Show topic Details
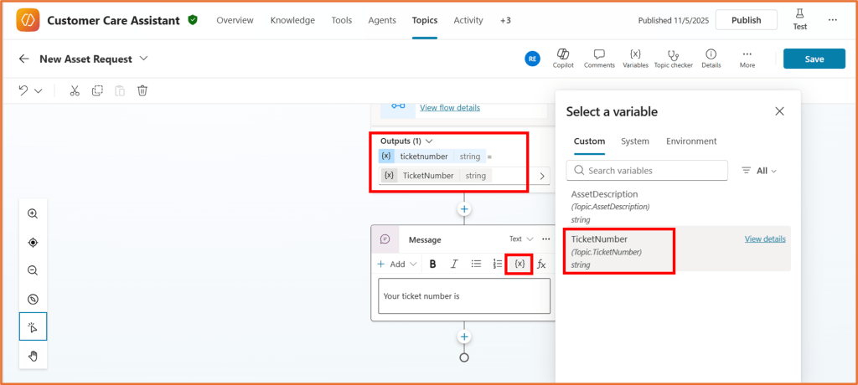858x385 pixels. point(711,59)
